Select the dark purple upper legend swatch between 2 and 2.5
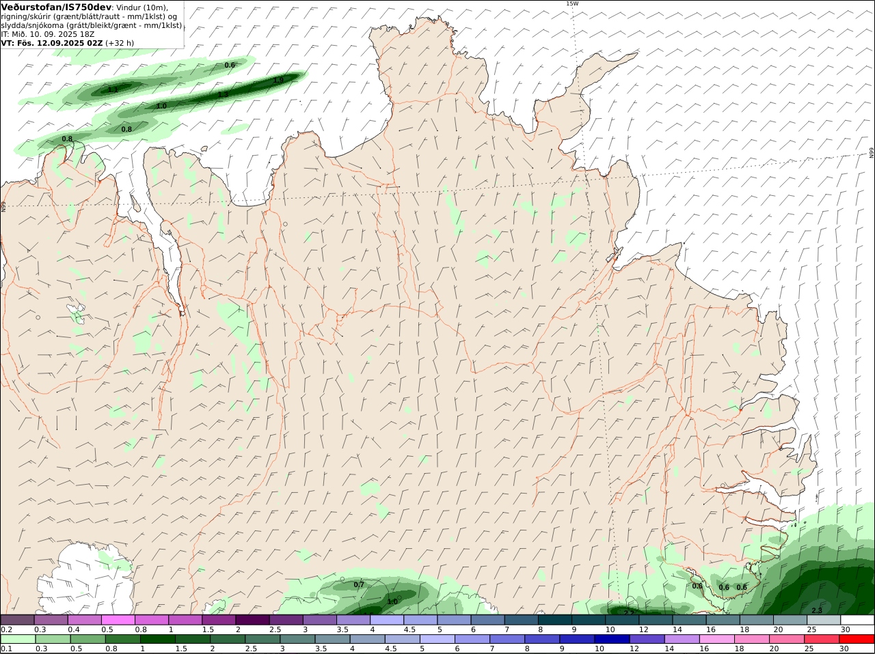 [x=252, y=620]
